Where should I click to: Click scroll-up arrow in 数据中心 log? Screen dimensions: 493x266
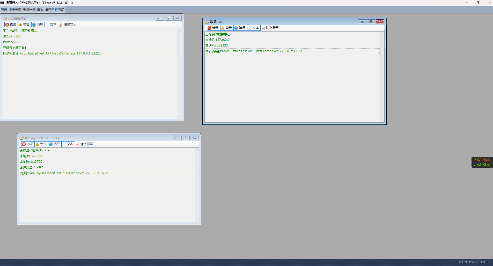coord(382,34)
